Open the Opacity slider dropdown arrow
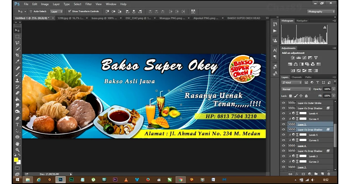The width and height of the screenshot is (350, 184). 334,89
